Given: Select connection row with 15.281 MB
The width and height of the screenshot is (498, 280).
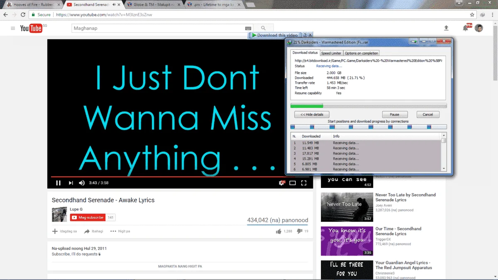Looking at the screenshot, I should click(x=366, y=159).
